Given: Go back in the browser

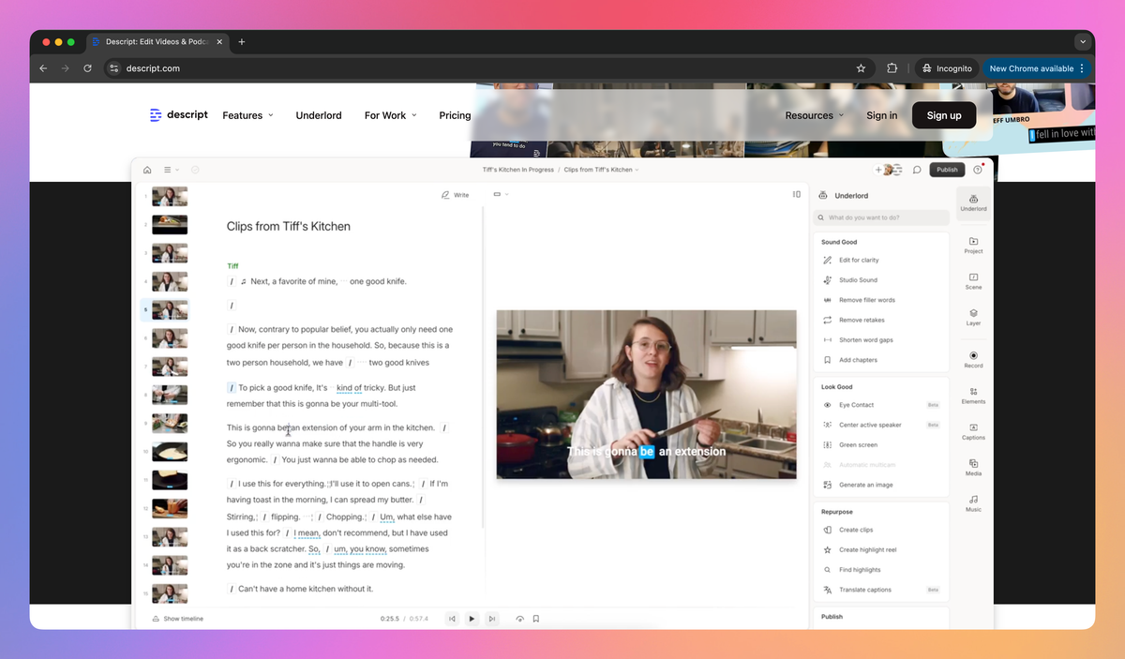Looking at the screenshot, I should tap(43, 68).
